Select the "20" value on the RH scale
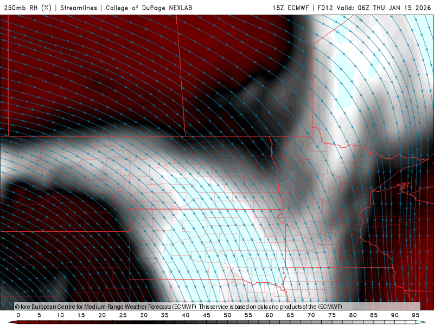This screenshot has width=434, height=325. coord(102,315)
